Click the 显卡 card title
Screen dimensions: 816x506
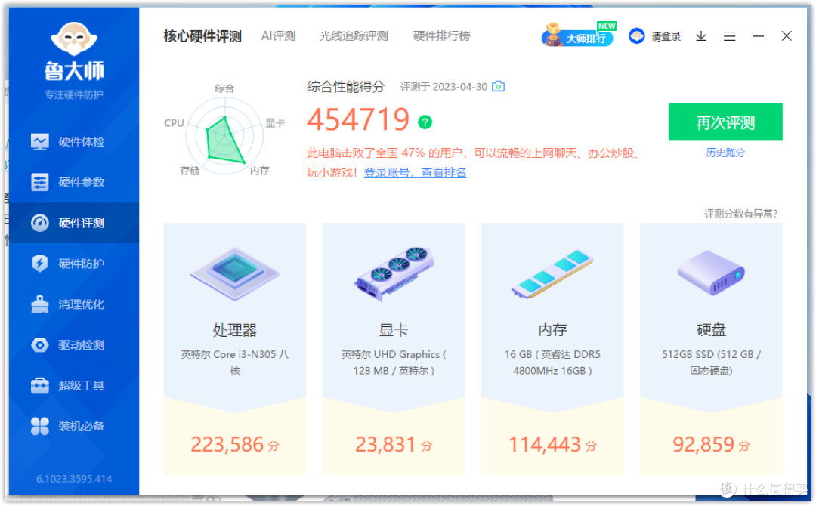click(394, 330)
